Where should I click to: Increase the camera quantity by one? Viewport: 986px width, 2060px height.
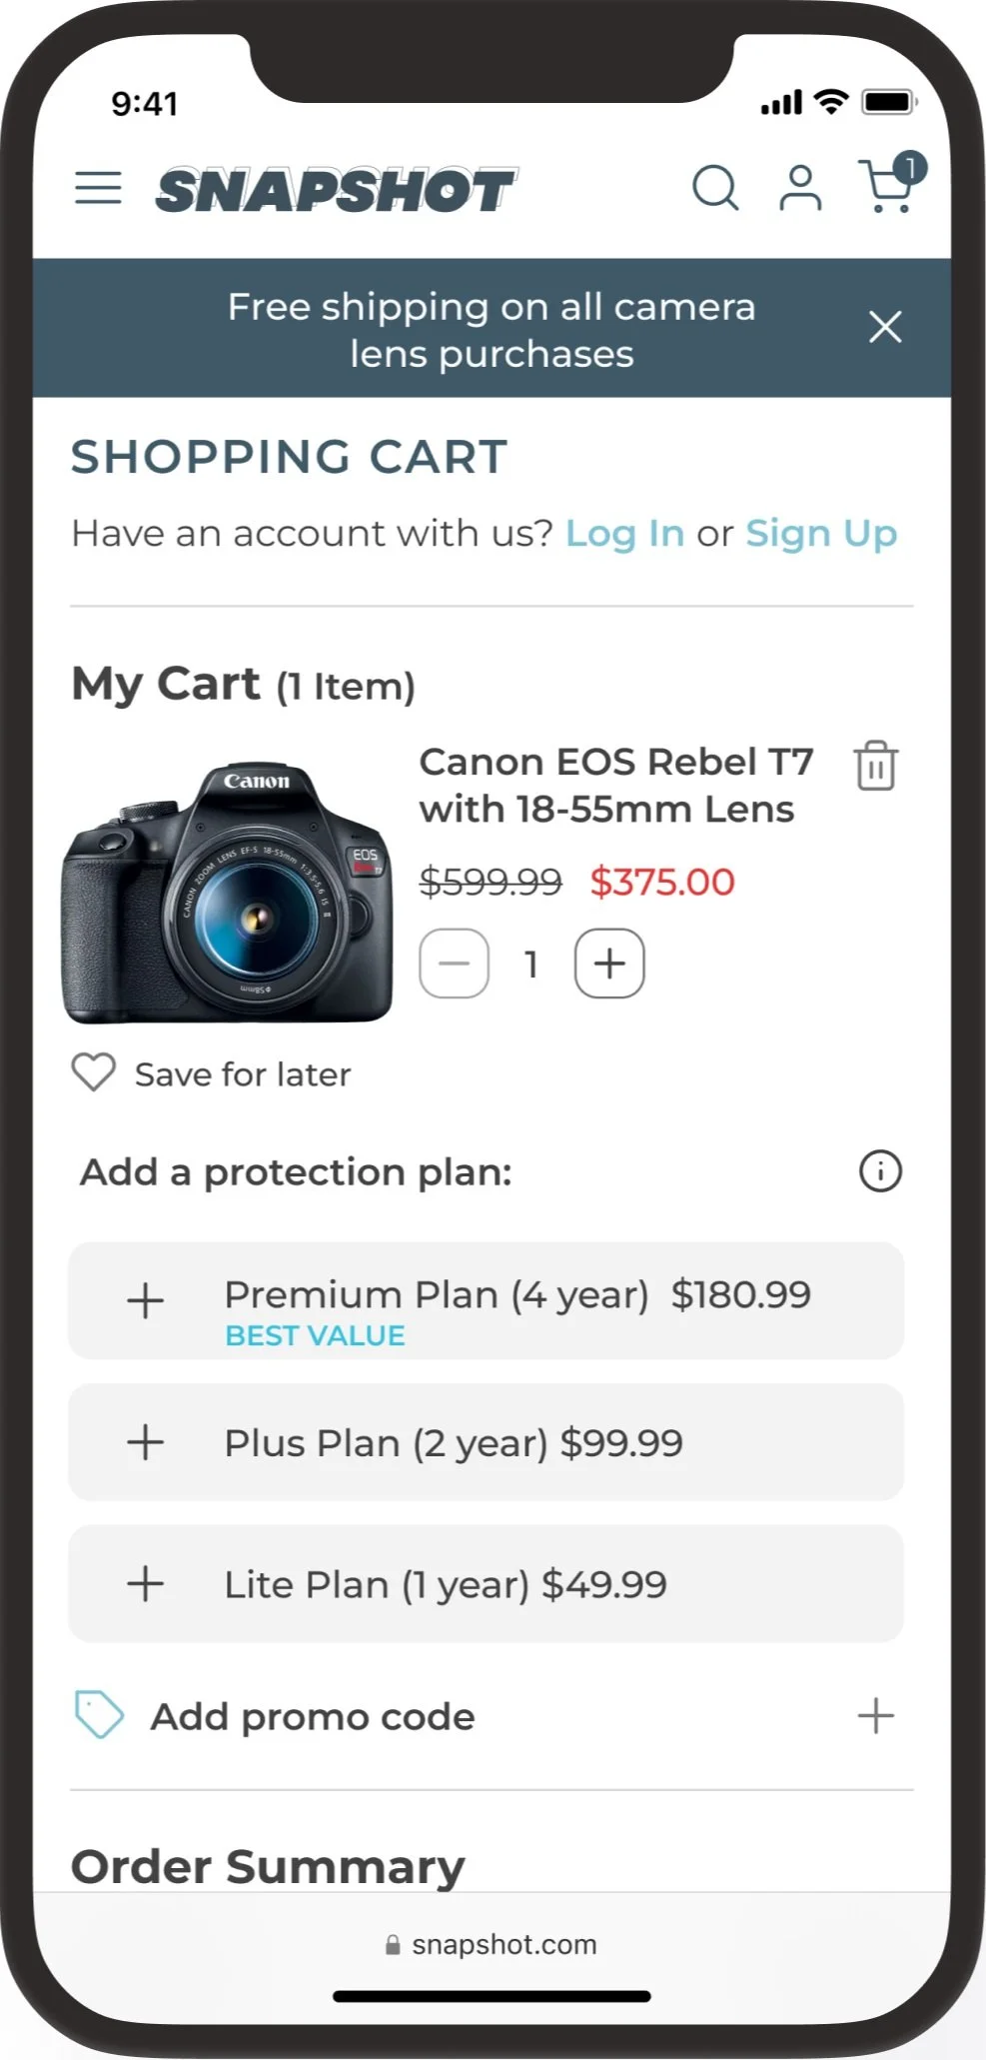coord(609,964)
